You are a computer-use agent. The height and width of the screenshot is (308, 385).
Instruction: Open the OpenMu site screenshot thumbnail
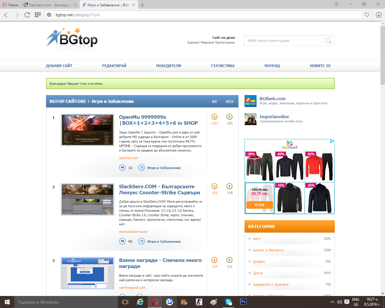click(88, 130)
